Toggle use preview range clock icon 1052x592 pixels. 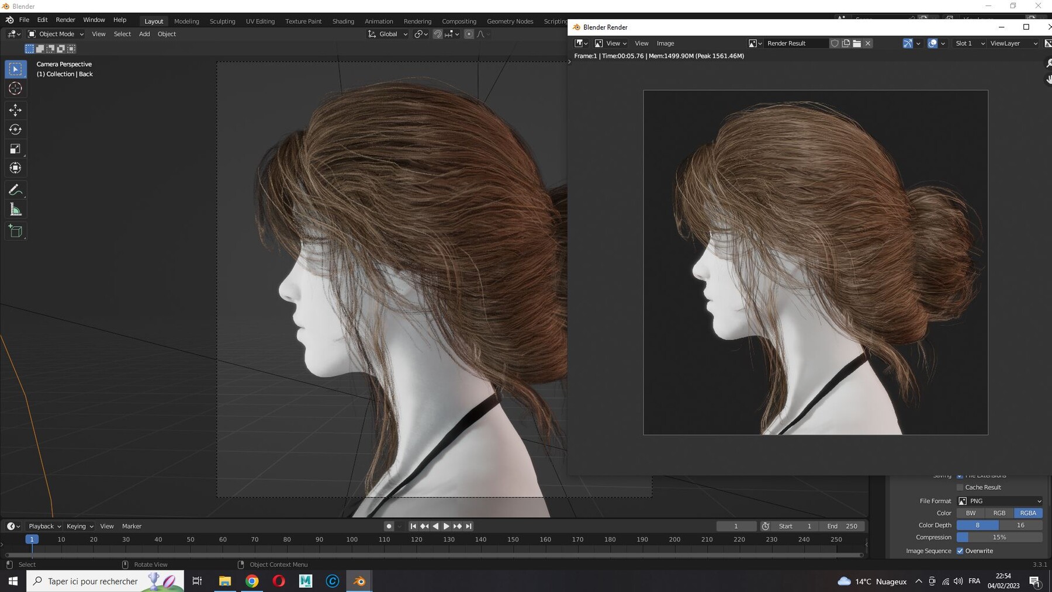765,526
